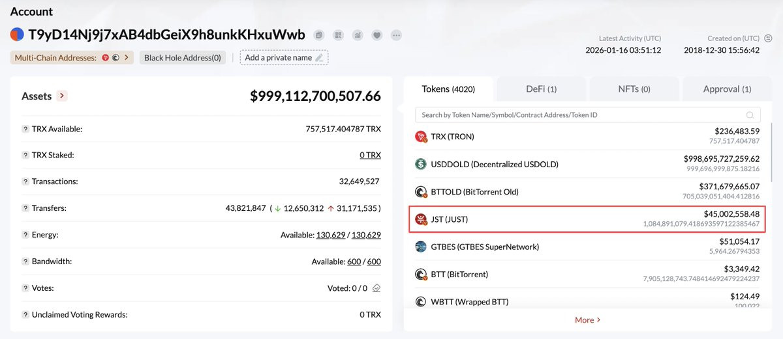Click the USDDOLD token logo
Image resolution: width=783 pixels, height=339 pixels.
(x=421, y=164)
